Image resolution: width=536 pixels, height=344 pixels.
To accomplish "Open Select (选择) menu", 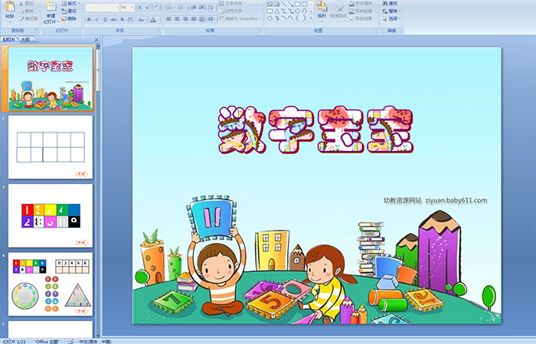I will (392, 18).
